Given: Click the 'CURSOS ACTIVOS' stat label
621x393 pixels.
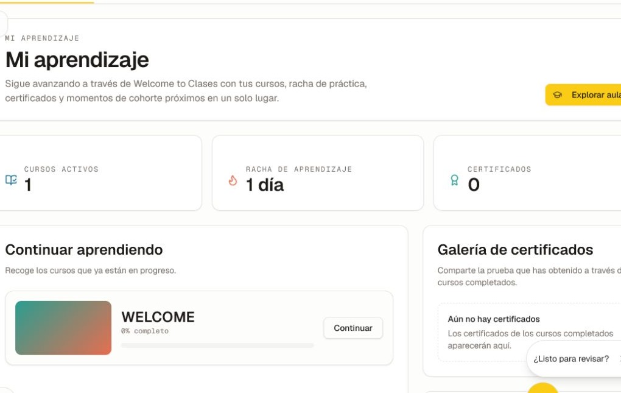Looking at the screenshot, I should point(61,169).
